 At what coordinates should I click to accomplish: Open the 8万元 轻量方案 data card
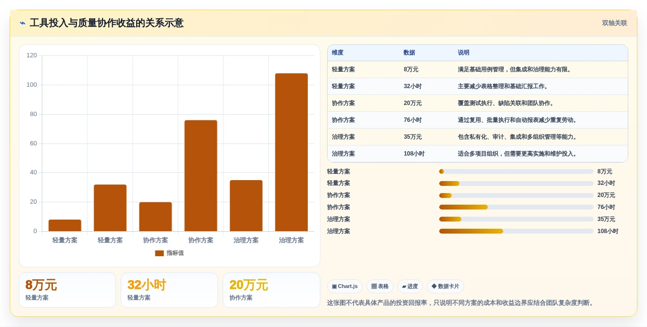coord(67,290)
